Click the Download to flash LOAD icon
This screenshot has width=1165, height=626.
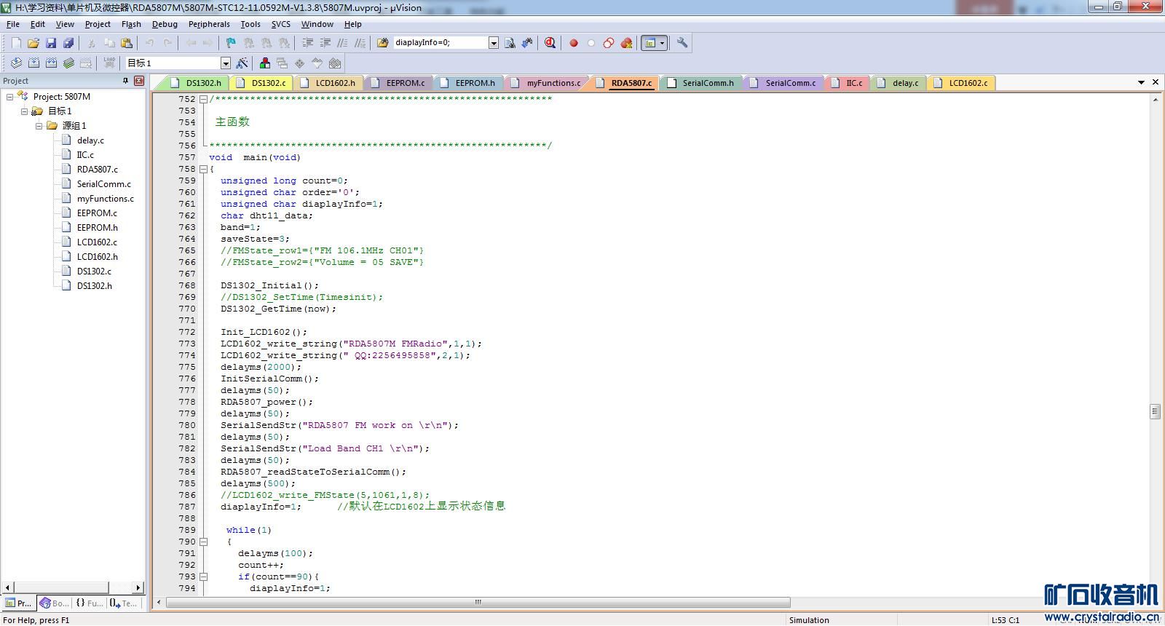coord(109,63)
